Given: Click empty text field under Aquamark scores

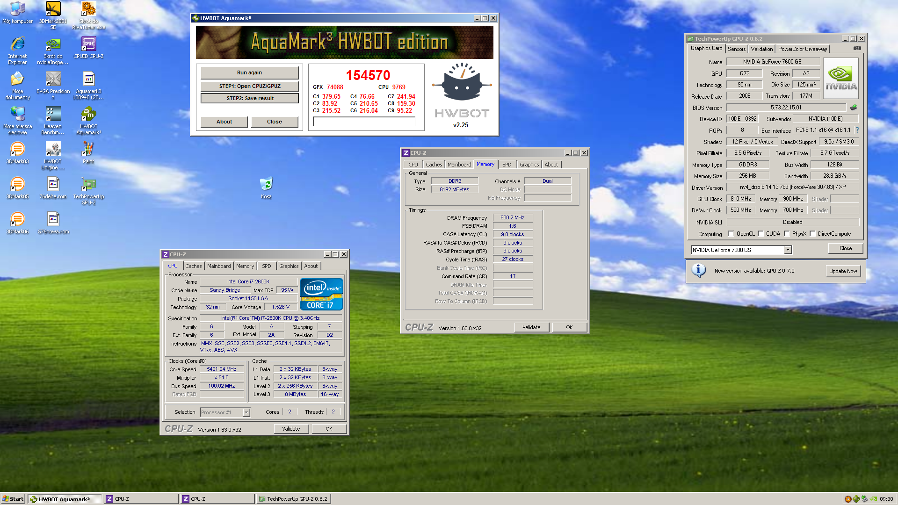Looking at the screenshot, I should click(364, 122).
